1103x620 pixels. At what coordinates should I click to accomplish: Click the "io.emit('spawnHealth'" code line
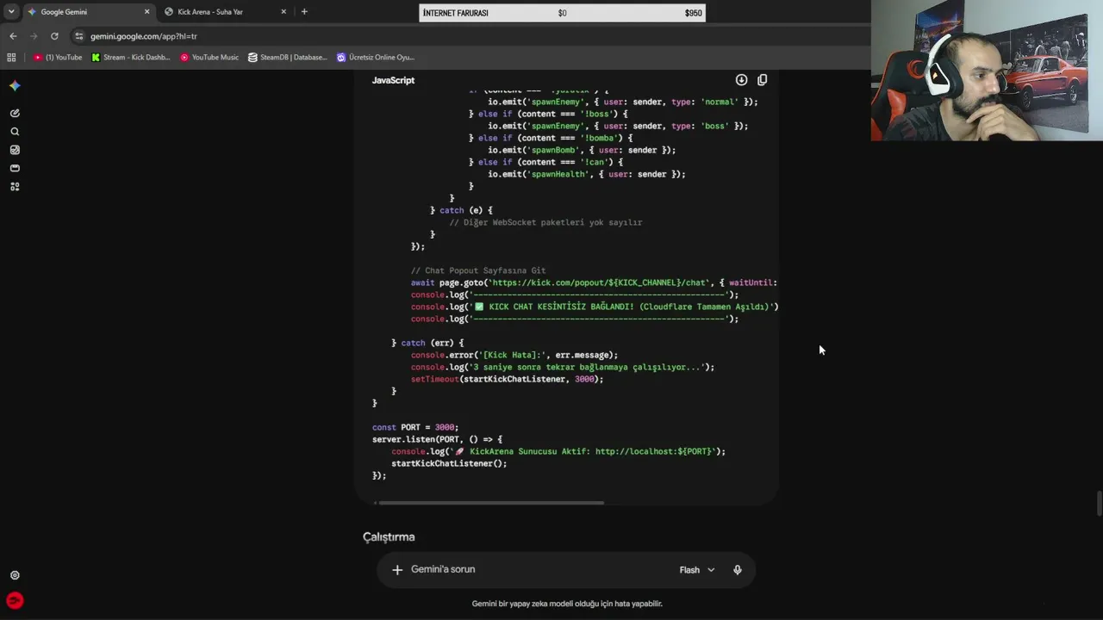pyautogui.click(x=587, y=174)
